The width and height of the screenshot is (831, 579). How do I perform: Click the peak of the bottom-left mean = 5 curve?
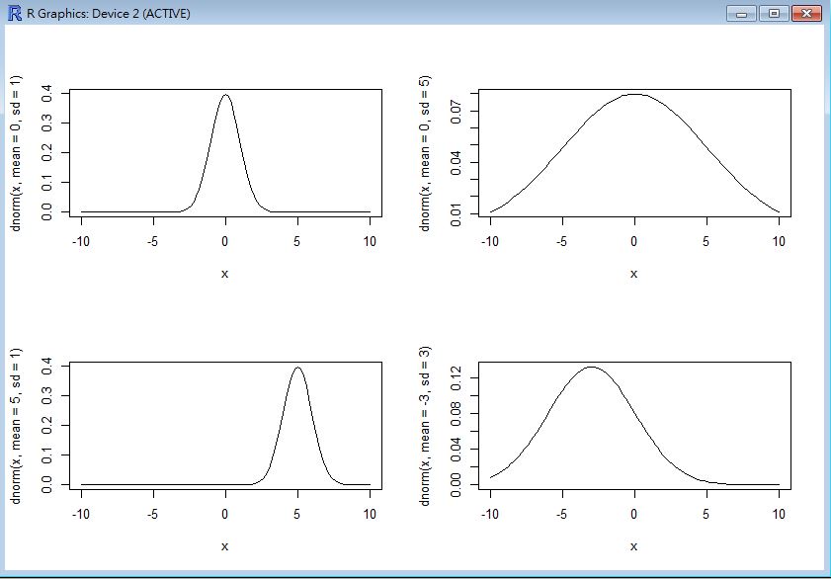(297, 369)
